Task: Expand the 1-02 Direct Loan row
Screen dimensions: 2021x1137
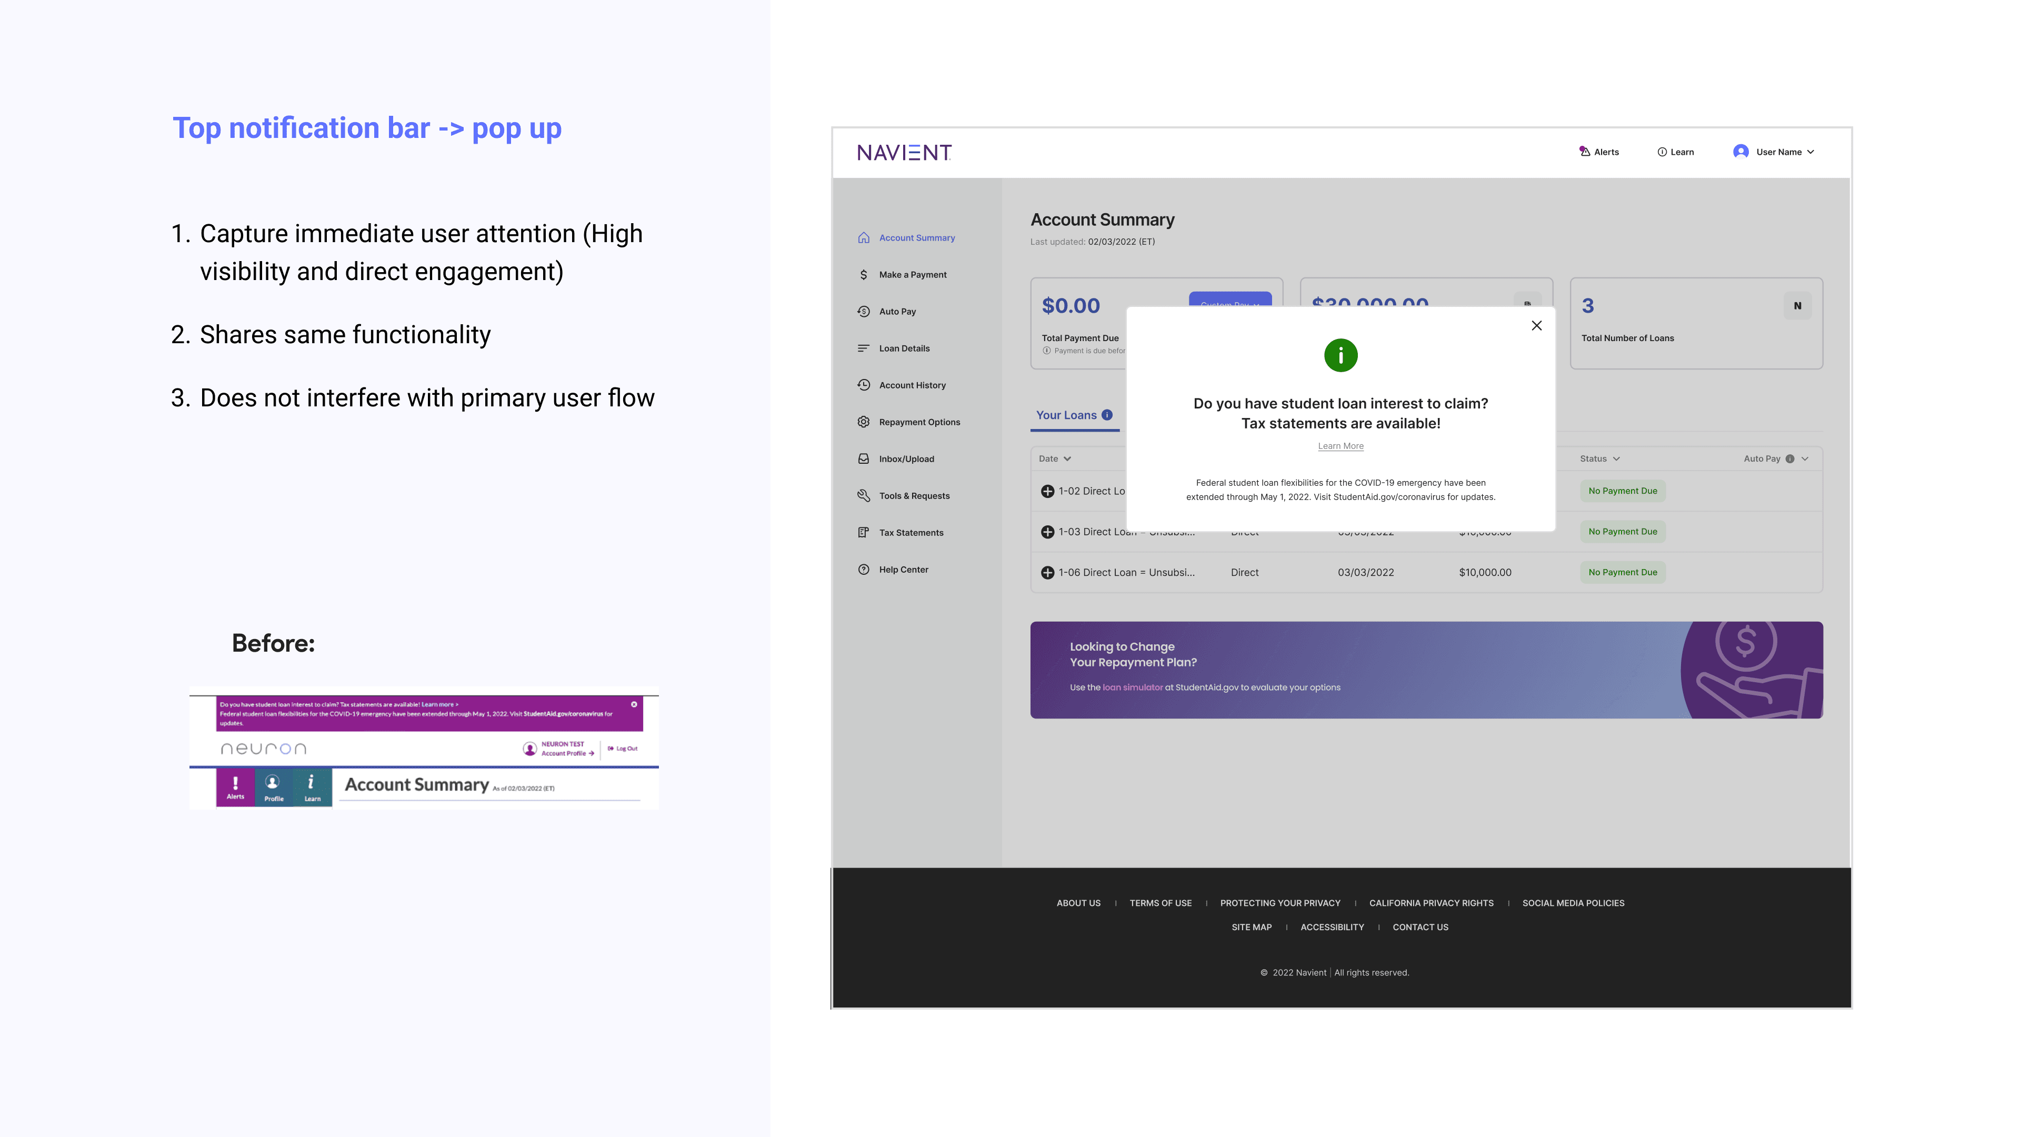Action: tap(1047, 491)
